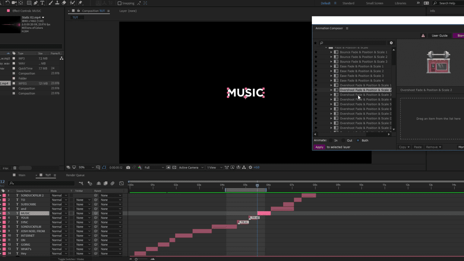This screenshot has width=464, height=261.
Task: Select the Roto Brush tool
Action: coord(72,3)
